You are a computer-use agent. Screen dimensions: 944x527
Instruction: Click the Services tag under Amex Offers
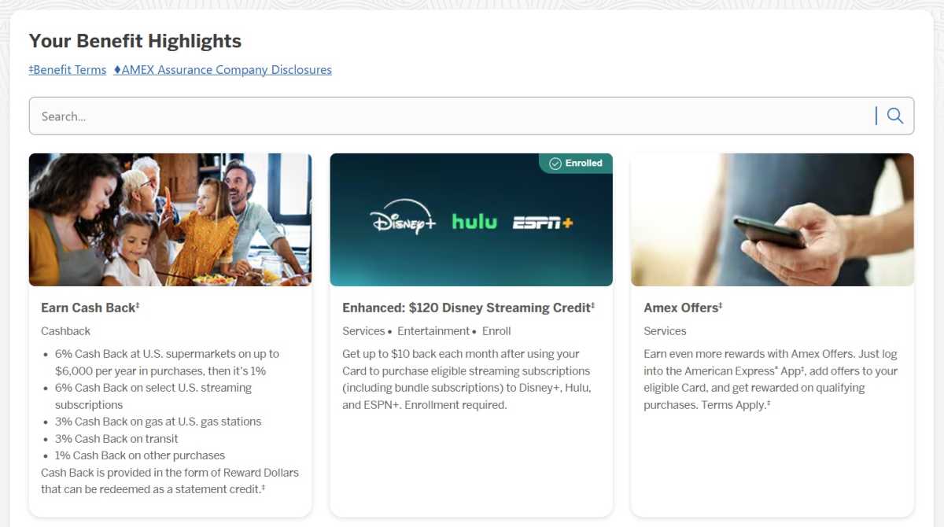click(665, 331)
